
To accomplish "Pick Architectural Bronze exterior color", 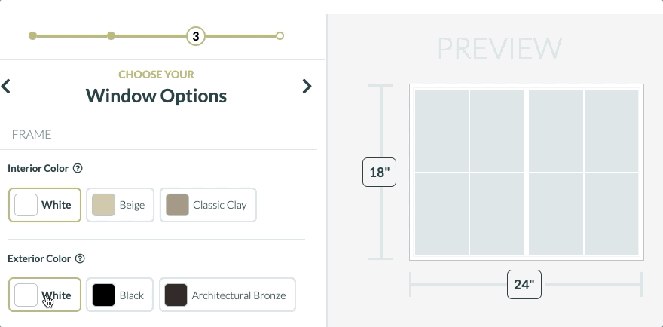I will (x=228, y=295).
